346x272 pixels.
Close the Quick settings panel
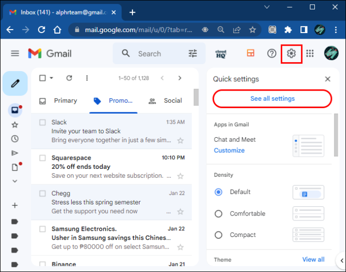pyautogui.click(x=327, y=79)
